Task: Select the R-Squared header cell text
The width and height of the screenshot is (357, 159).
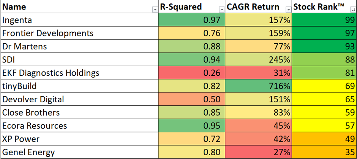Action: click(180, 7)
